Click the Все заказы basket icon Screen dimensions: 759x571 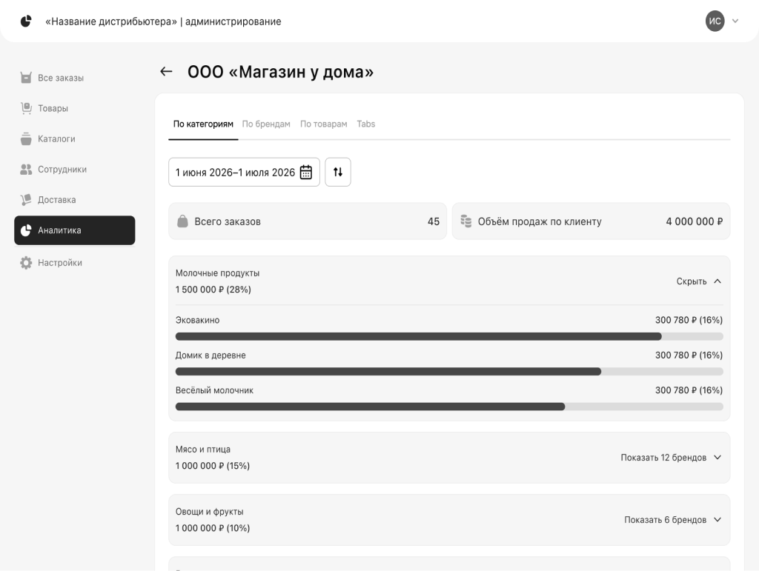click(x=26, y=77)
